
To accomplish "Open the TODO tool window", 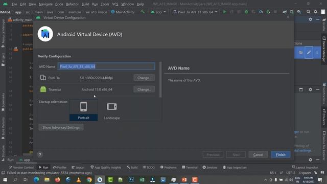I will (x=149, y=167).
